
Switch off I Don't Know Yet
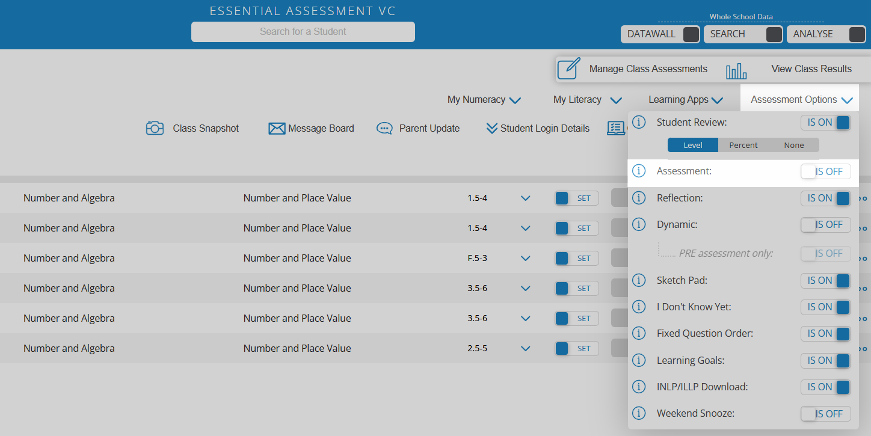pos(826,307)
